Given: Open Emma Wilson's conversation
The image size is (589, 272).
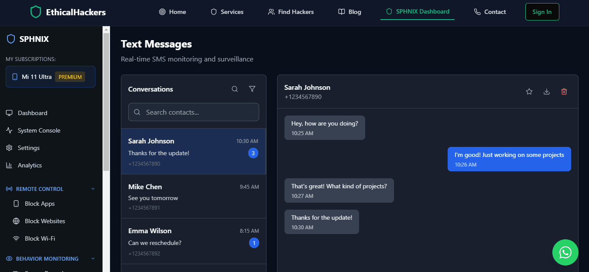Looking at the screenshot, I should coord(193,242).
